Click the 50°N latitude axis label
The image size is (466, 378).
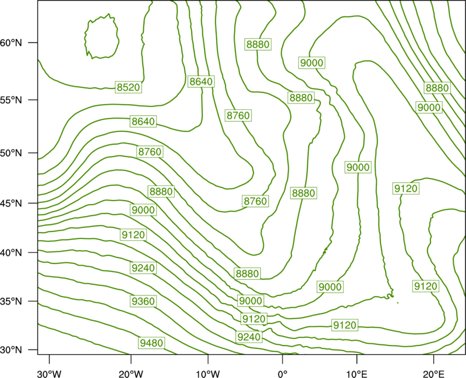coord(11,153)
